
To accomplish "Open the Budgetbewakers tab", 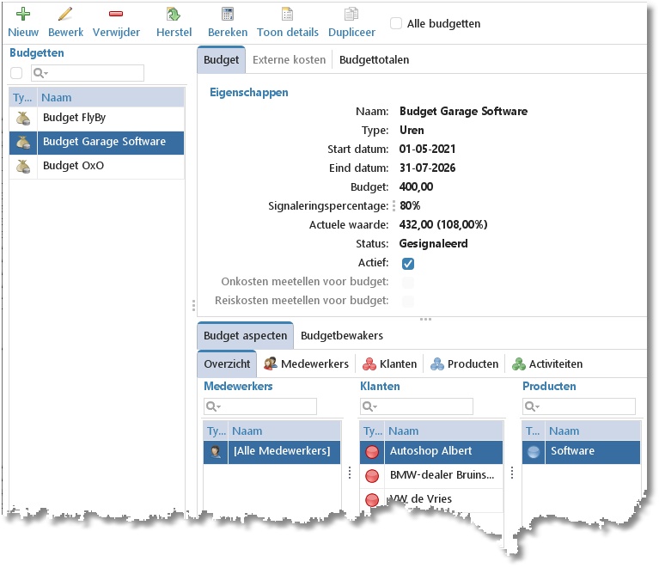I will pyautogui.click(x=342, y=335).
